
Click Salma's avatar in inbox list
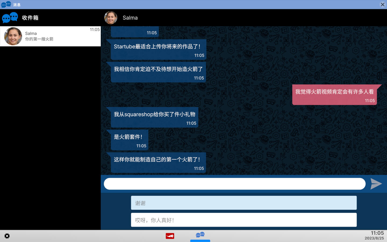[x=13, y=36]
